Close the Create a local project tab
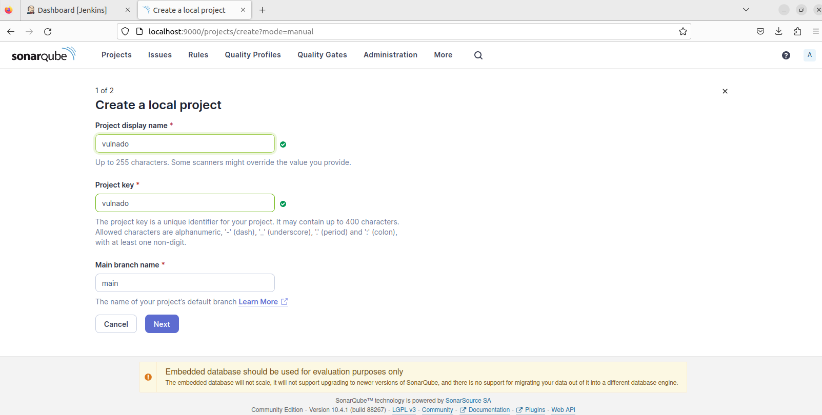The height and width of the screenshot is (415, 822). click(243, 10)
